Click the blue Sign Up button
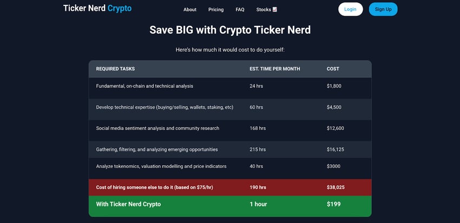The image size is (460, 223). pyautogui.click(x=383, y=9)
